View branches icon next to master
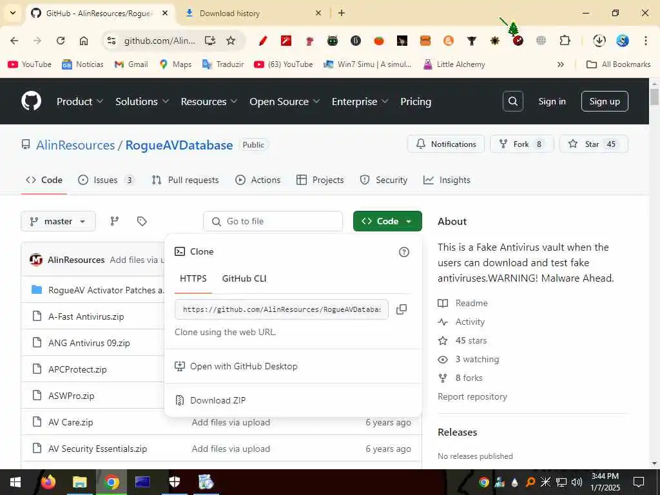 [x=115, y=221]
